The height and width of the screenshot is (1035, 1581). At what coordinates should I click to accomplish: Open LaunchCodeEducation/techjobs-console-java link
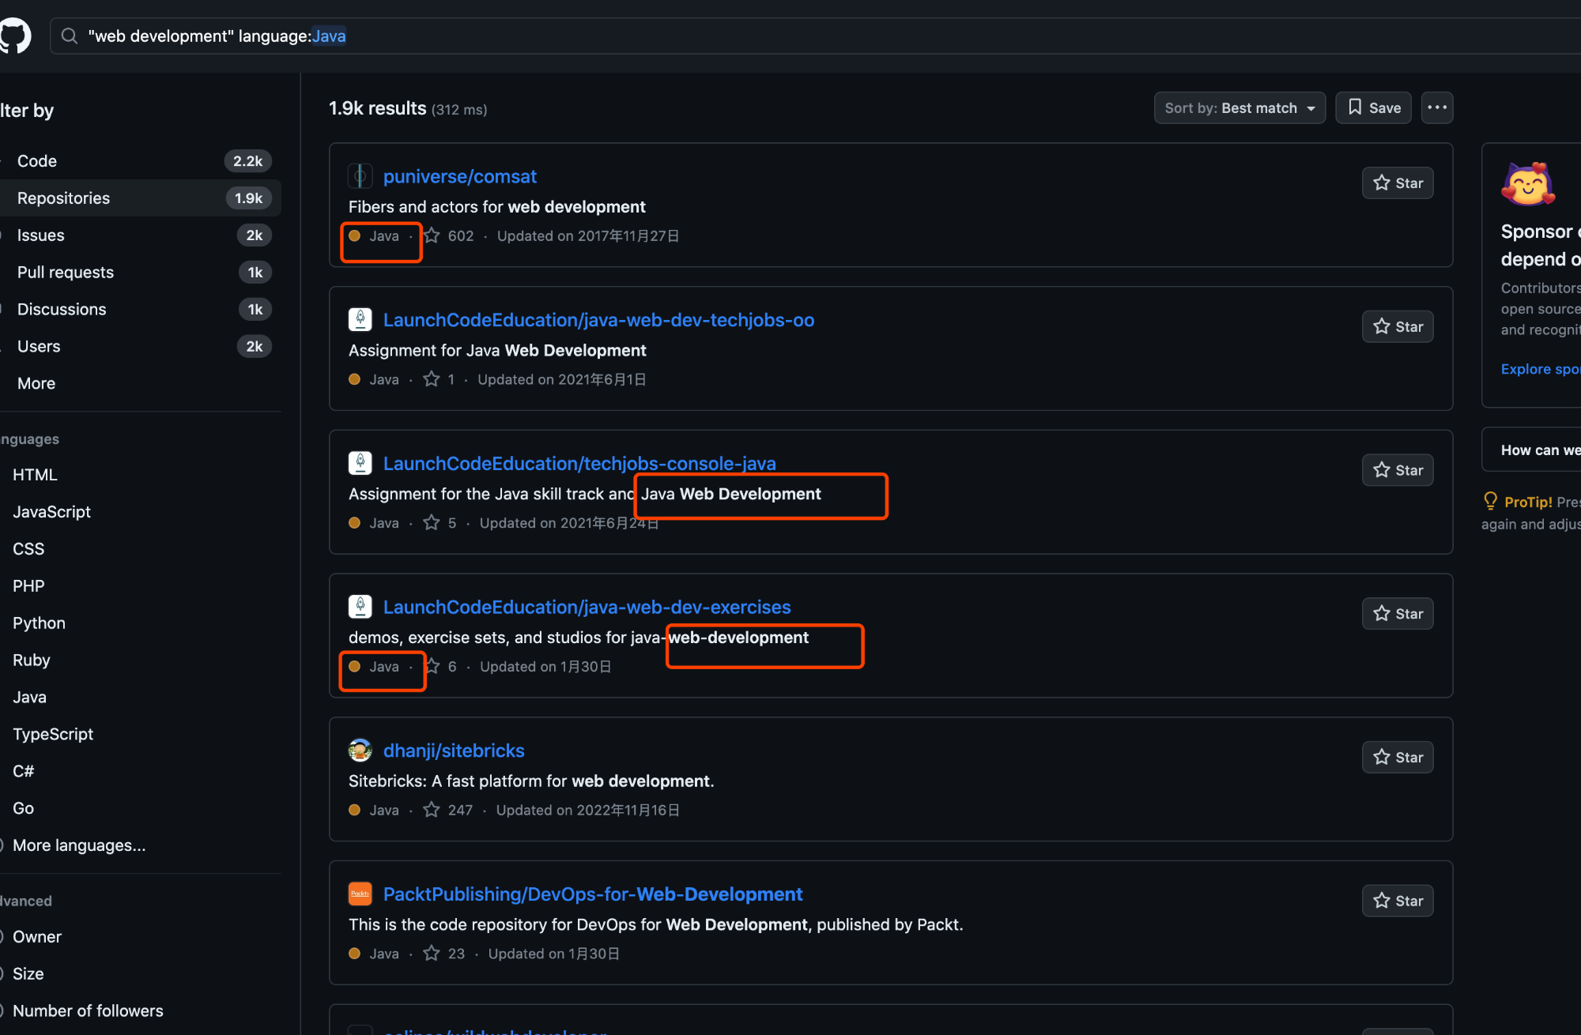pos(579,464)
